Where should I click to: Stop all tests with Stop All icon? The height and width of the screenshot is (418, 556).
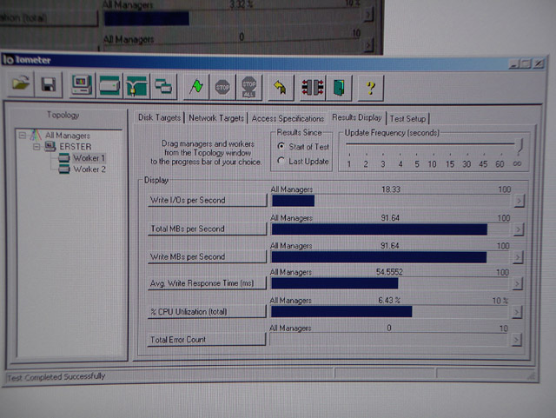click(249, 87)
